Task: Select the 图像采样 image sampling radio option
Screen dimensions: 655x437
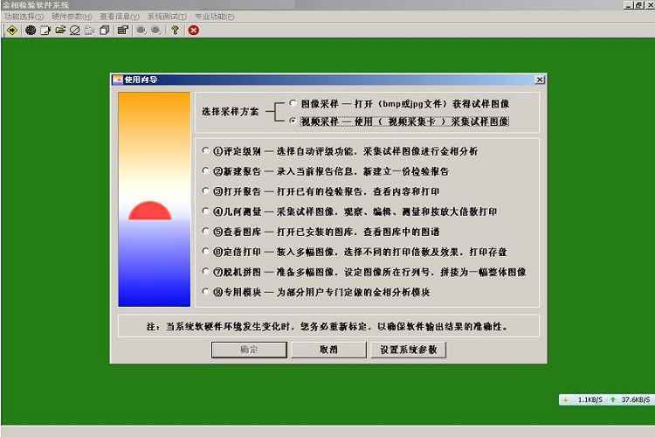Action: (x=293, y=102)
